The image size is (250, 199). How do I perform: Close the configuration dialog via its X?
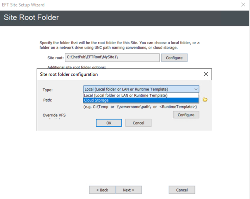point(206,74)
